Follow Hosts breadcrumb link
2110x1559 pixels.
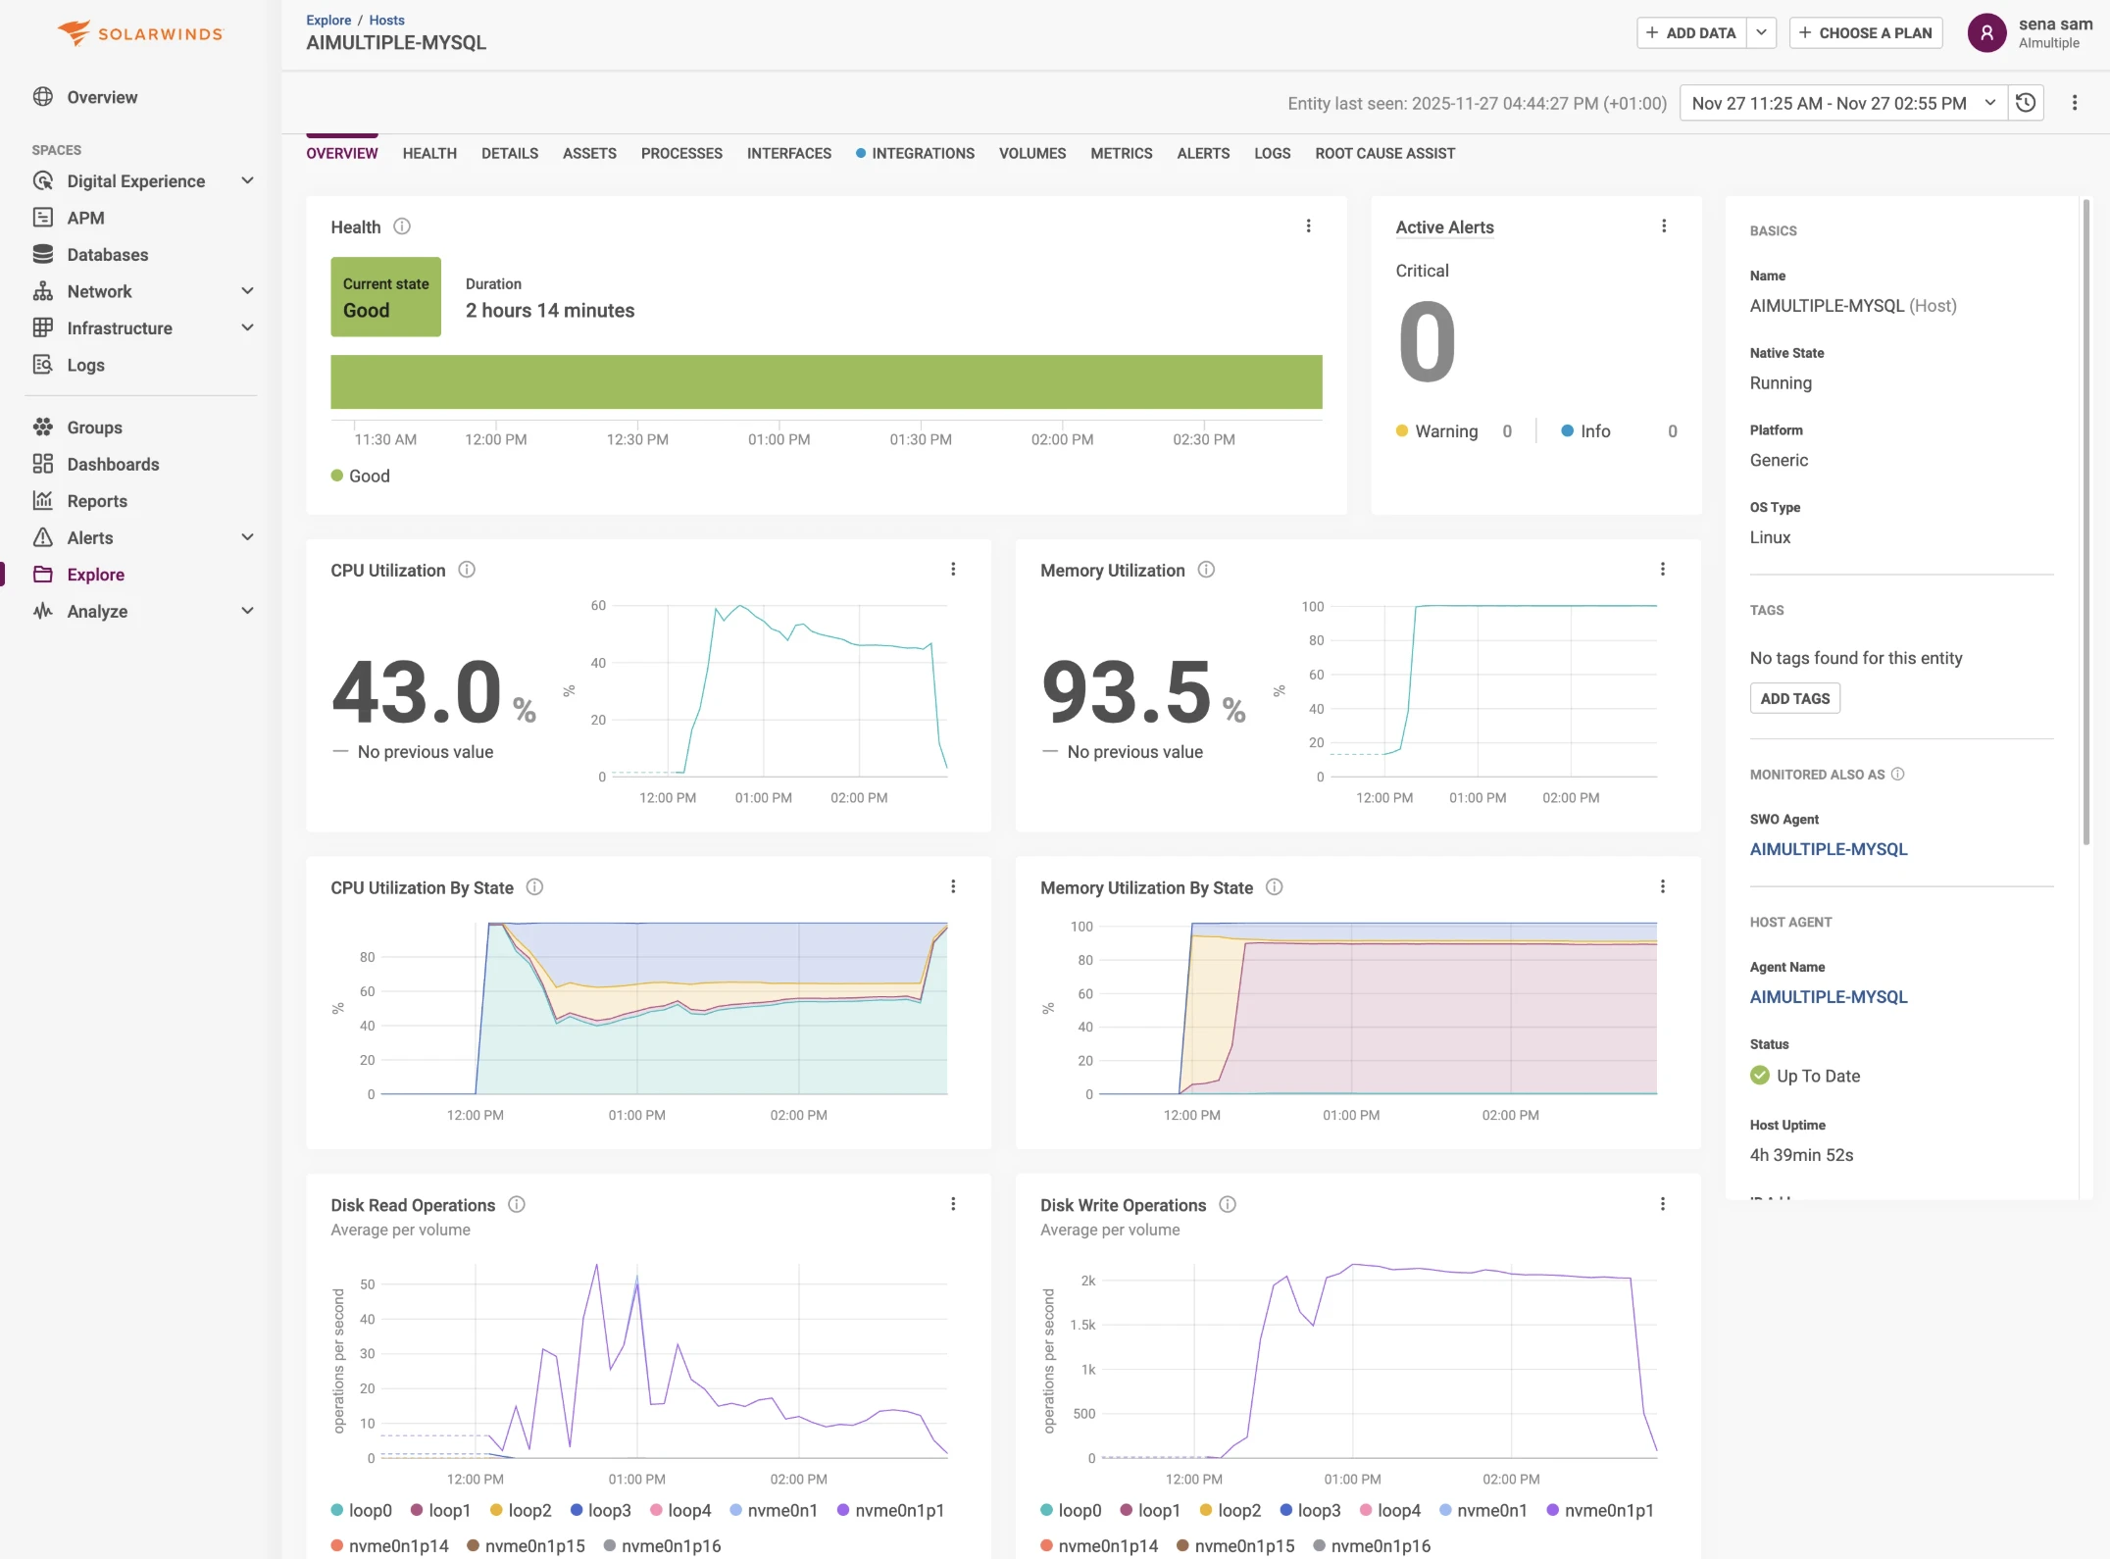(386, 20)
